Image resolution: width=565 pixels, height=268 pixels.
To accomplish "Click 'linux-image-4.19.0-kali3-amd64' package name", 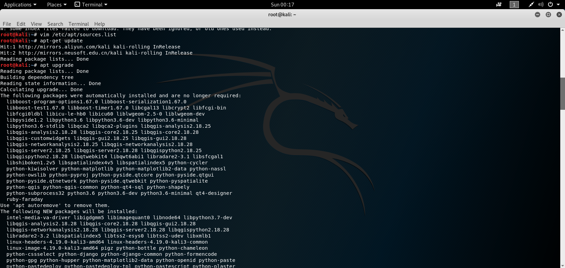I will pyautogui.click(x=52, y=248).
